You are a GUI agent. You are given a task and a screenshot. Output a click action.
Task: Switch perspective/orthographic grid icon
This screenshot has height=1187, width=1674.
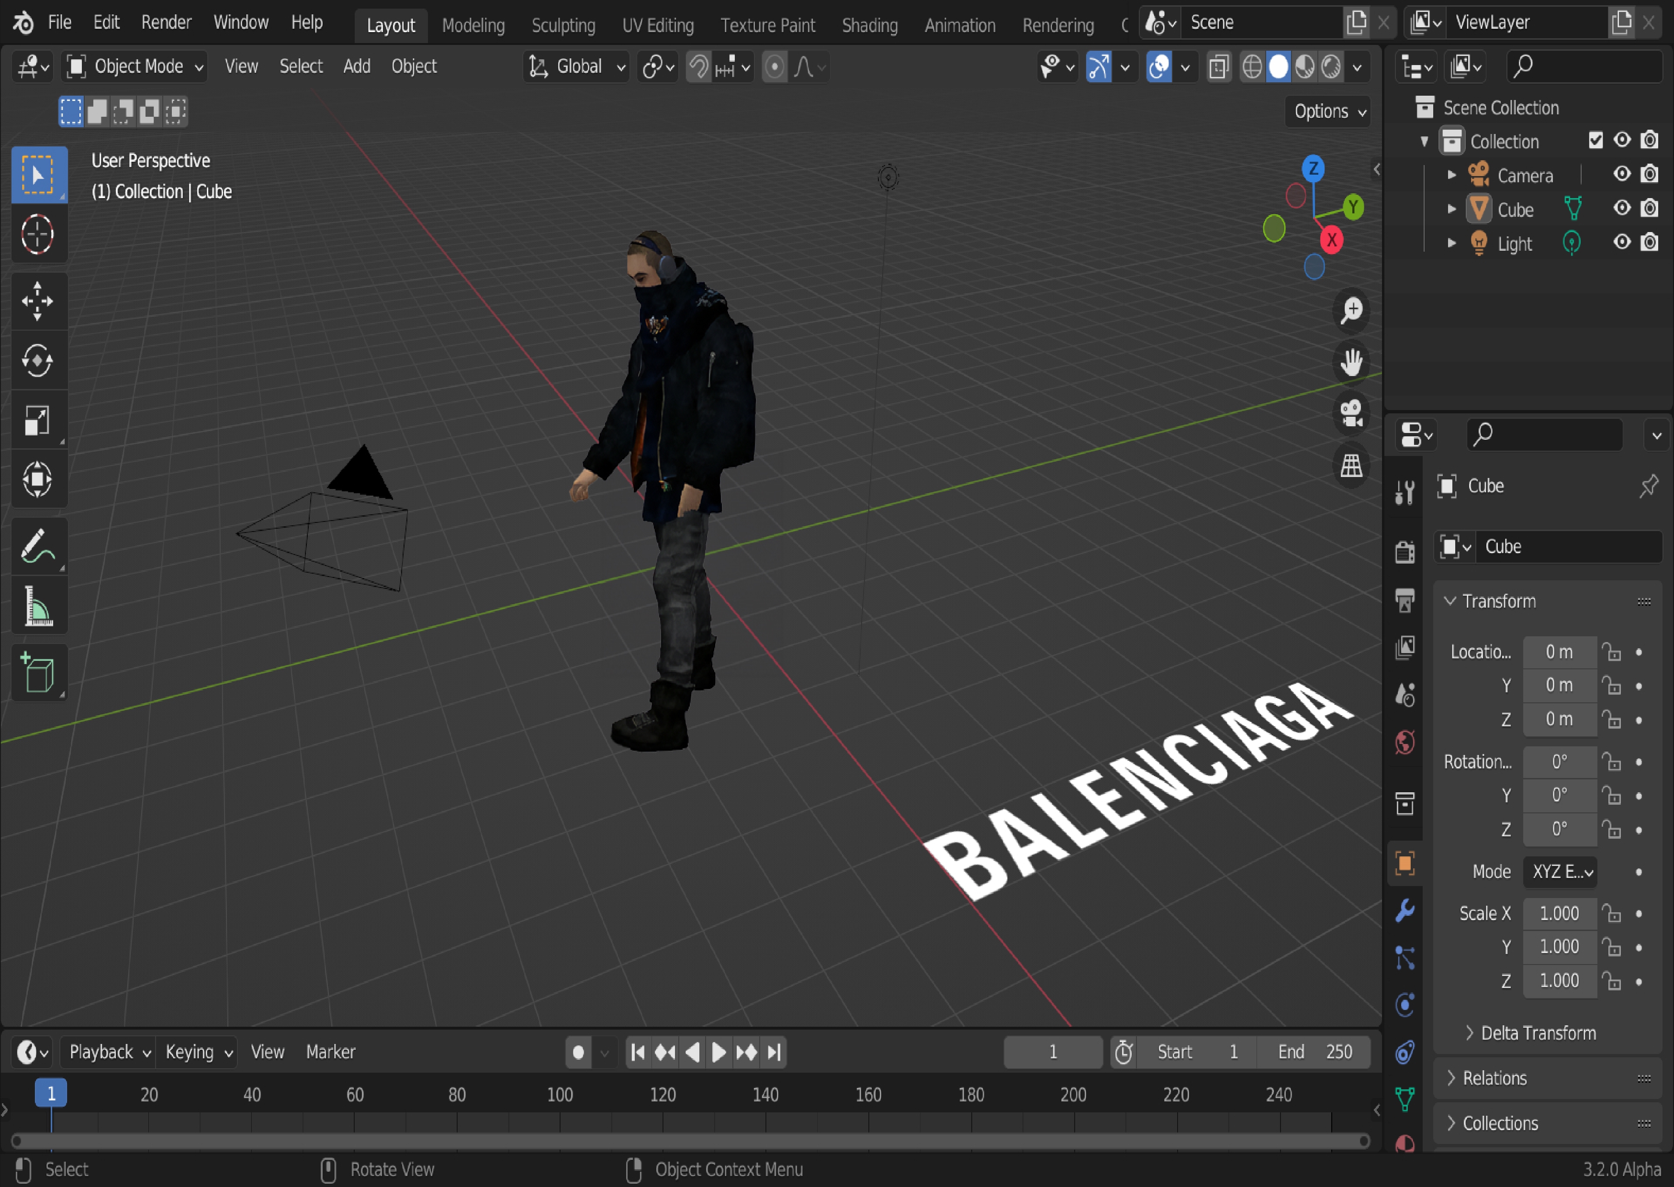1351,466
